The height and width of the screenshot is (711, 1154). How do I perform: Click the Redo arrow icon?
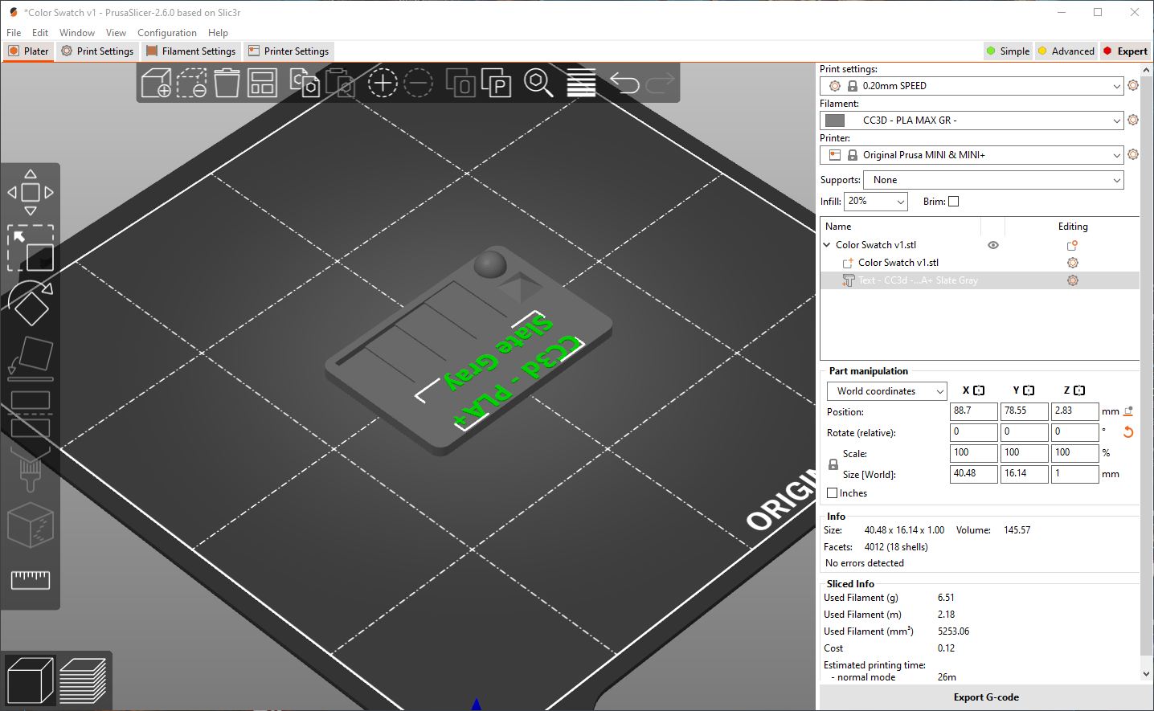(660, 83)
